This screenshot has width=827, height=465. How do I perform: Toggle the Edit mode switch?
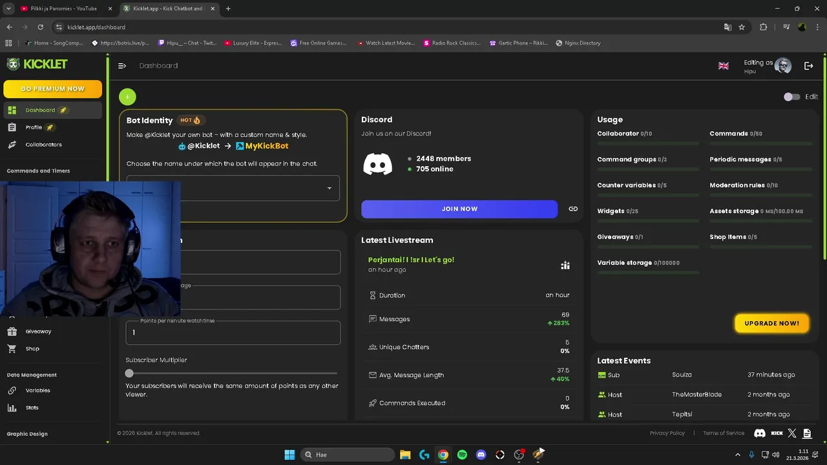pyautogui.click(x=792, y=97)
